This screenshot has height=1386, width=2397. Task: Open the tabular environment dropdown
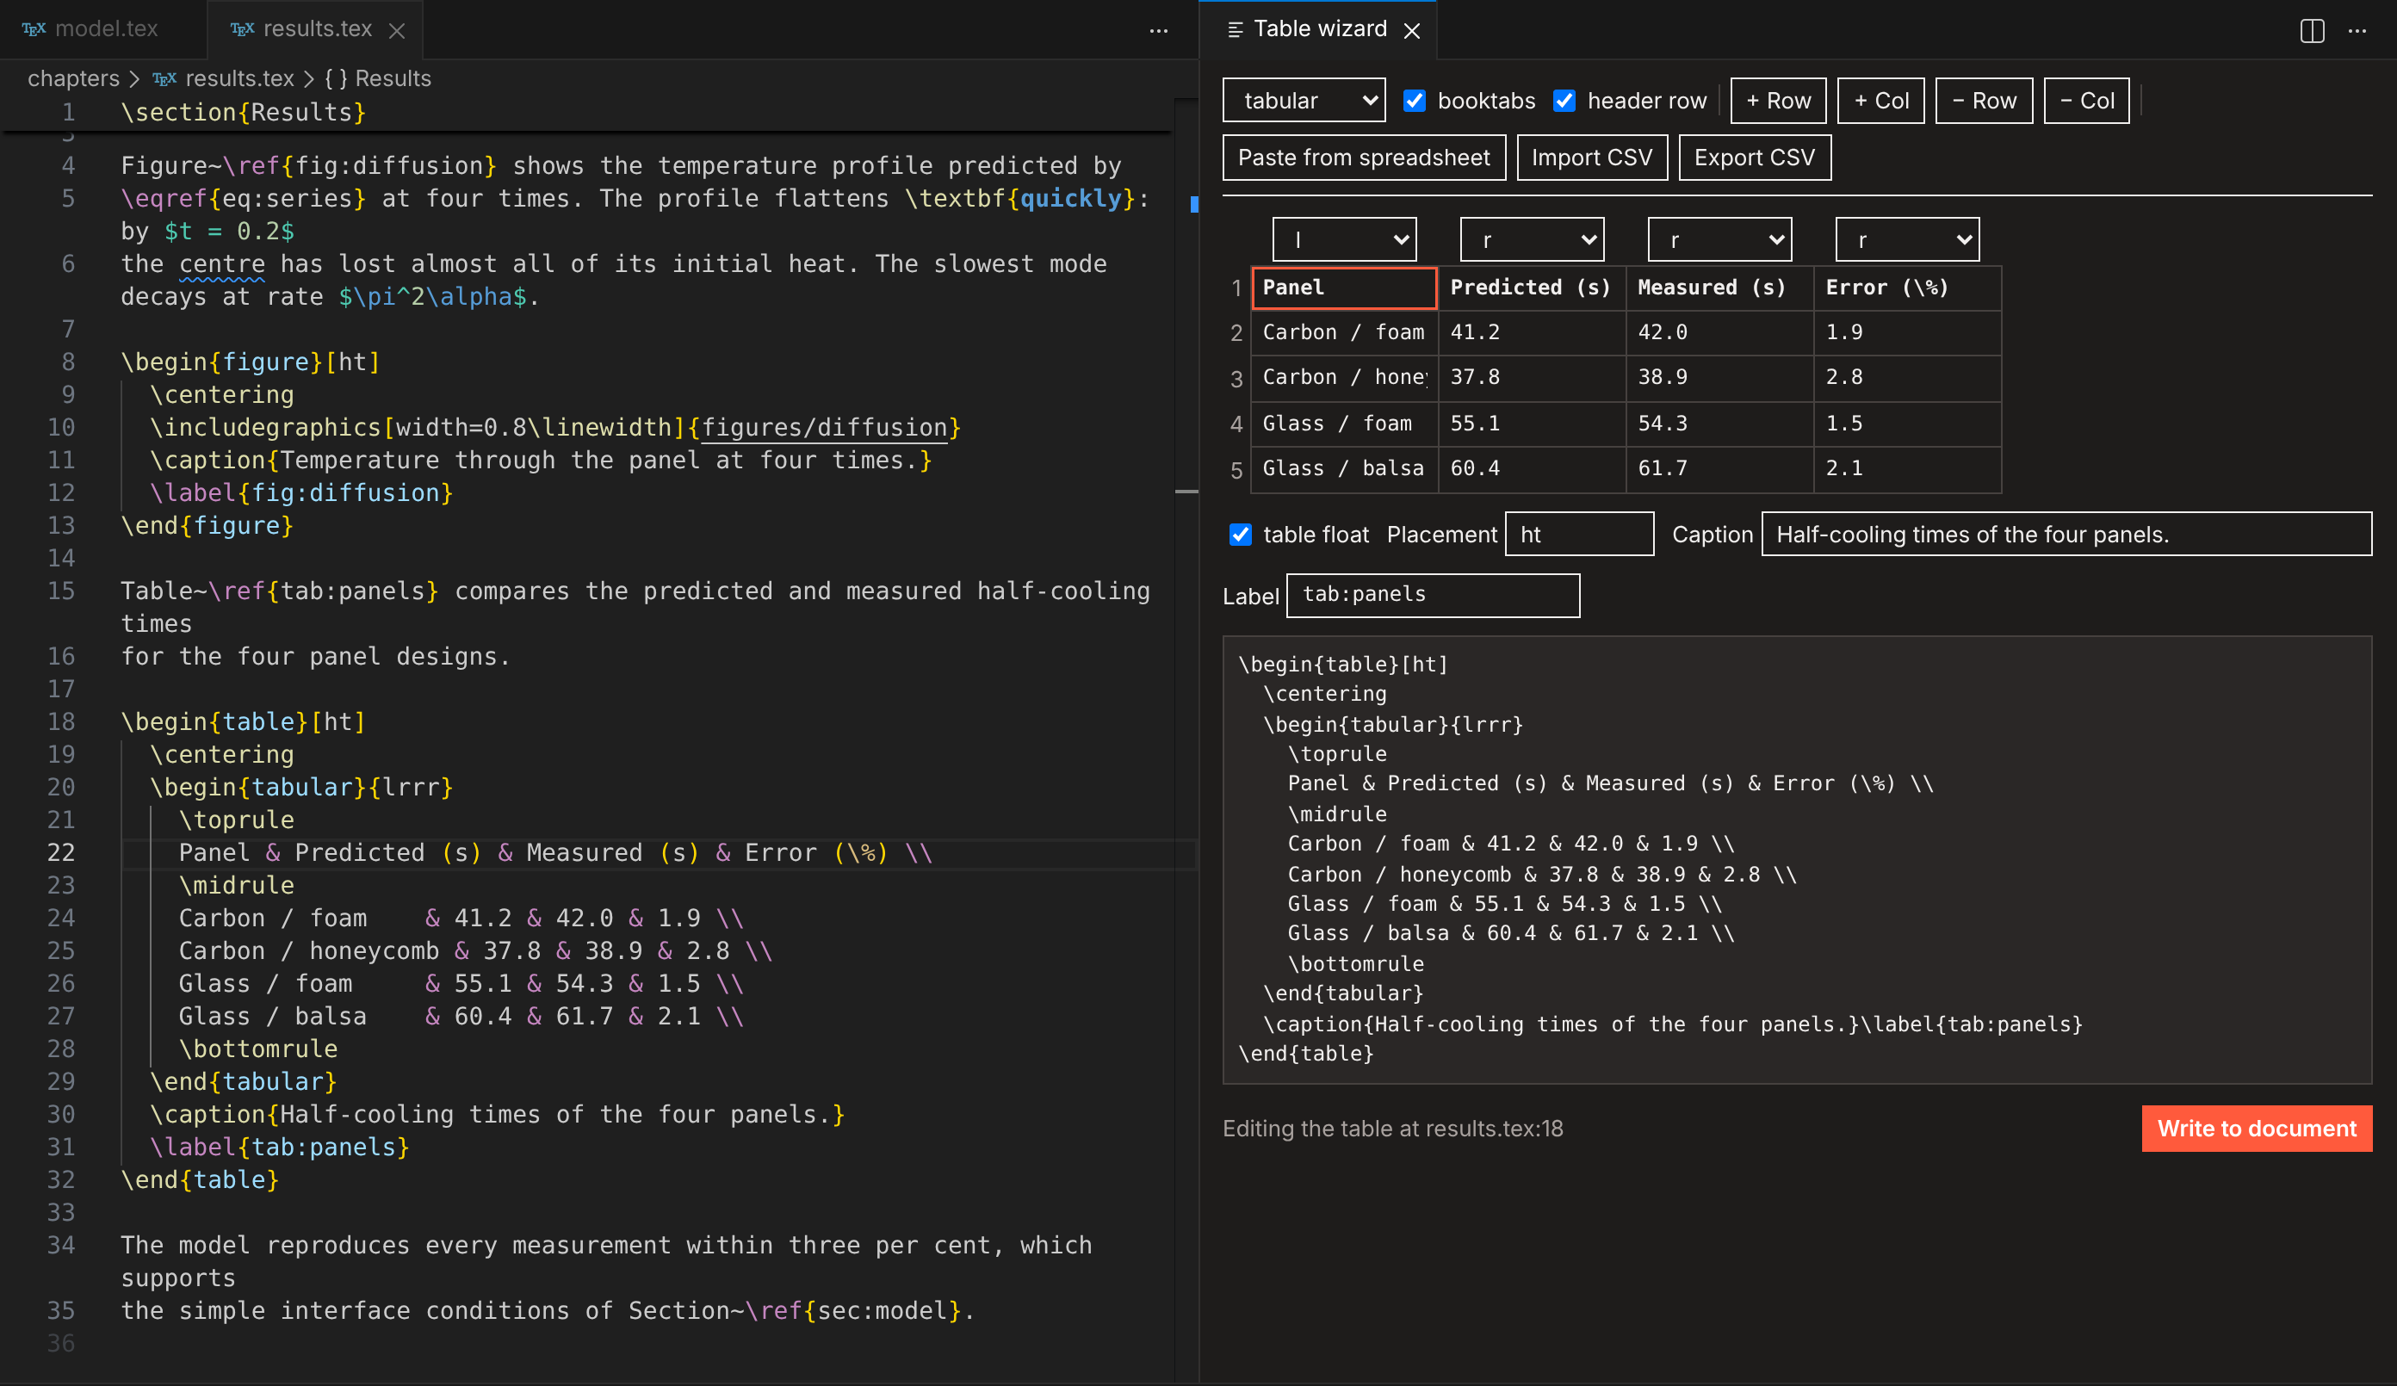pos(1304,101)
